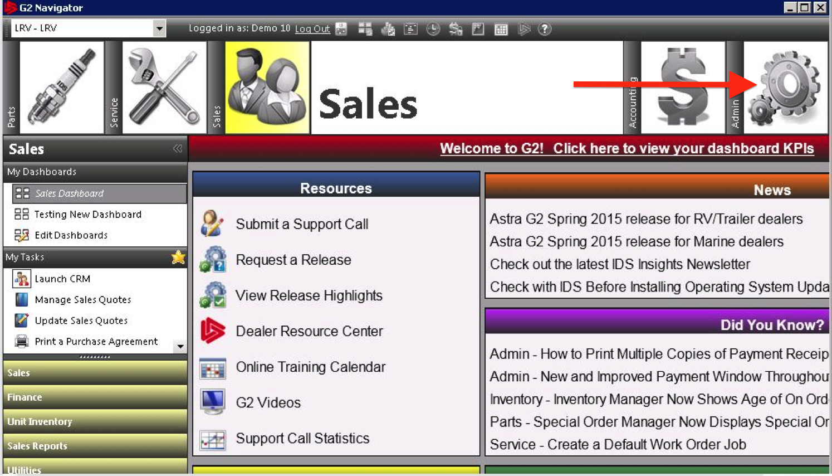
Task: Open the Service module wrench icon
Action: (164, 88)
